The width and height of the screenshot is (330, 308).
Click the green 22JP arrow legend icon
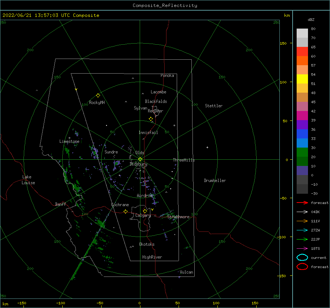click(x=302, y=239)
